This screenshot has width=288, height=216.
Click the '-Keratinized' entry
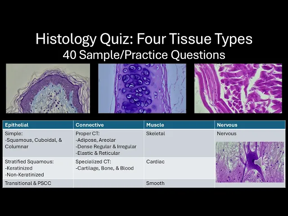pyautogui.click(x=18, y=168)
